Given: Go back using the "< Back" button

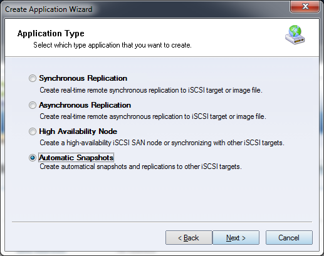Looking at the screenshot, I should click(189, 238).
